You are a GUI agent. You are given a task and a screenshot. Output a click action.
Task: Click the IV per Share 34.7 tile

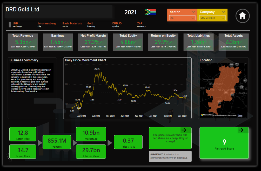coord(23,152)
